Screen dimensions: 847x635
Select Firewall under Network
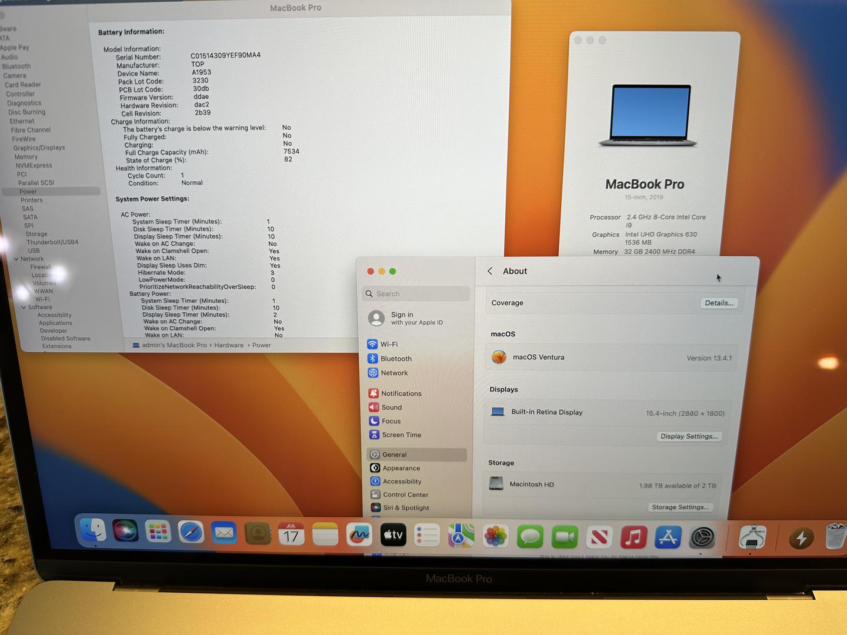click(x=41, y=267)
